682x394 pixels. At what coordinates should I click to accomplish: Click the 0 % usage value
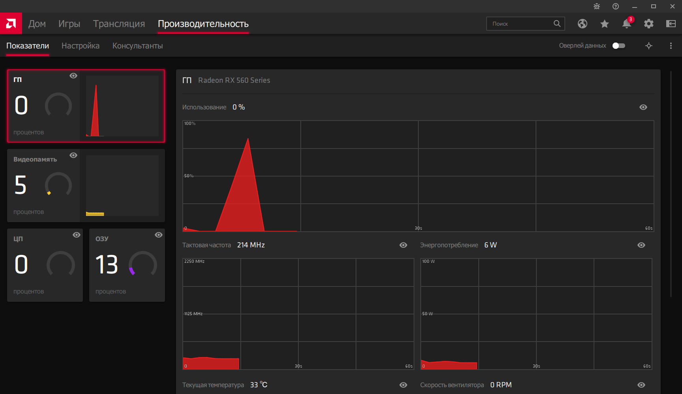239,107
